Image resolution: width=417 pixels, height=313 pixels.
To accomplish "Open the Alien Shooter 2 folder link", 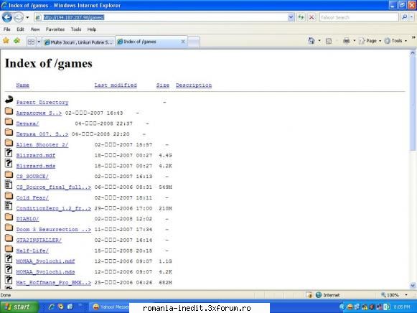I will (42, 145).
